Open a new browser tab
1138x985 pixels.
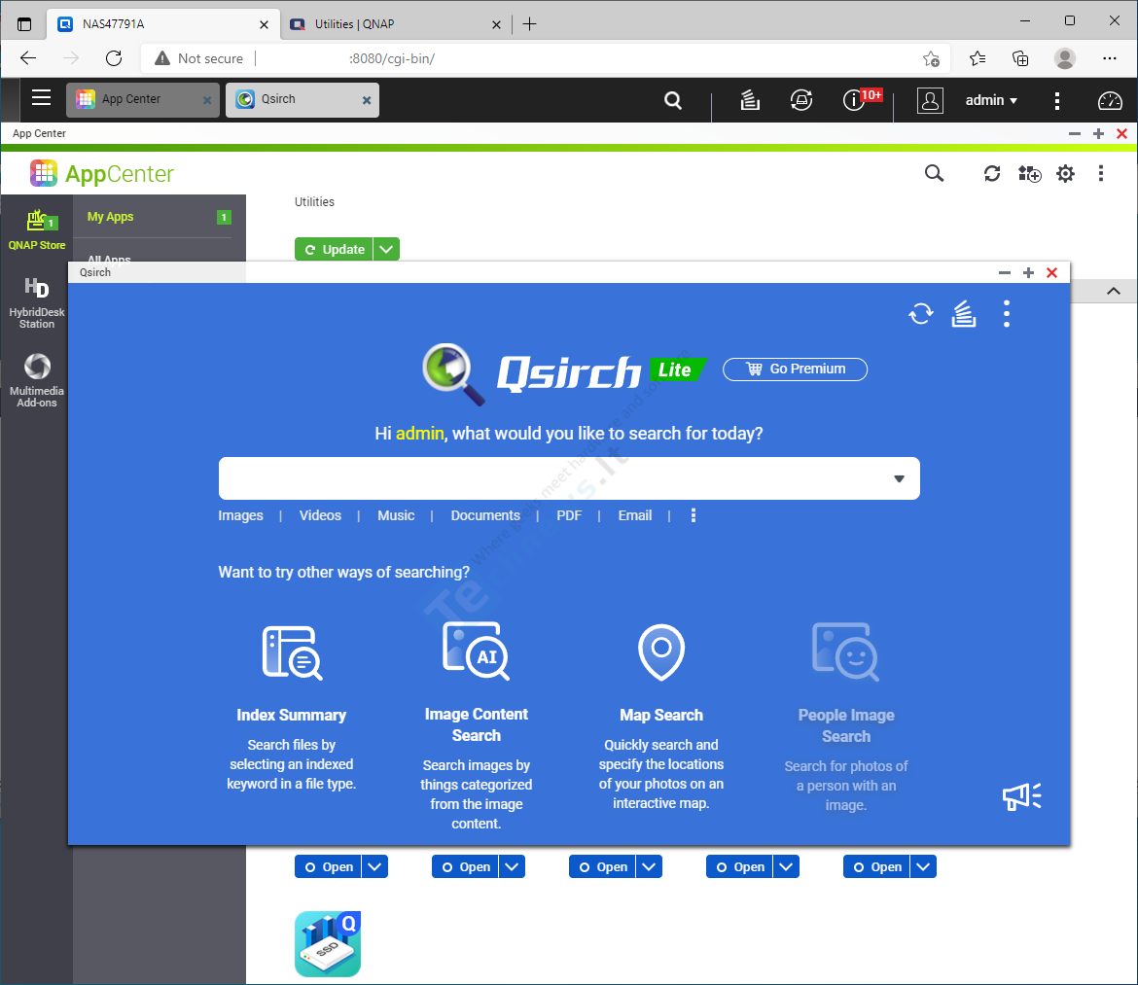click(530, 24)
